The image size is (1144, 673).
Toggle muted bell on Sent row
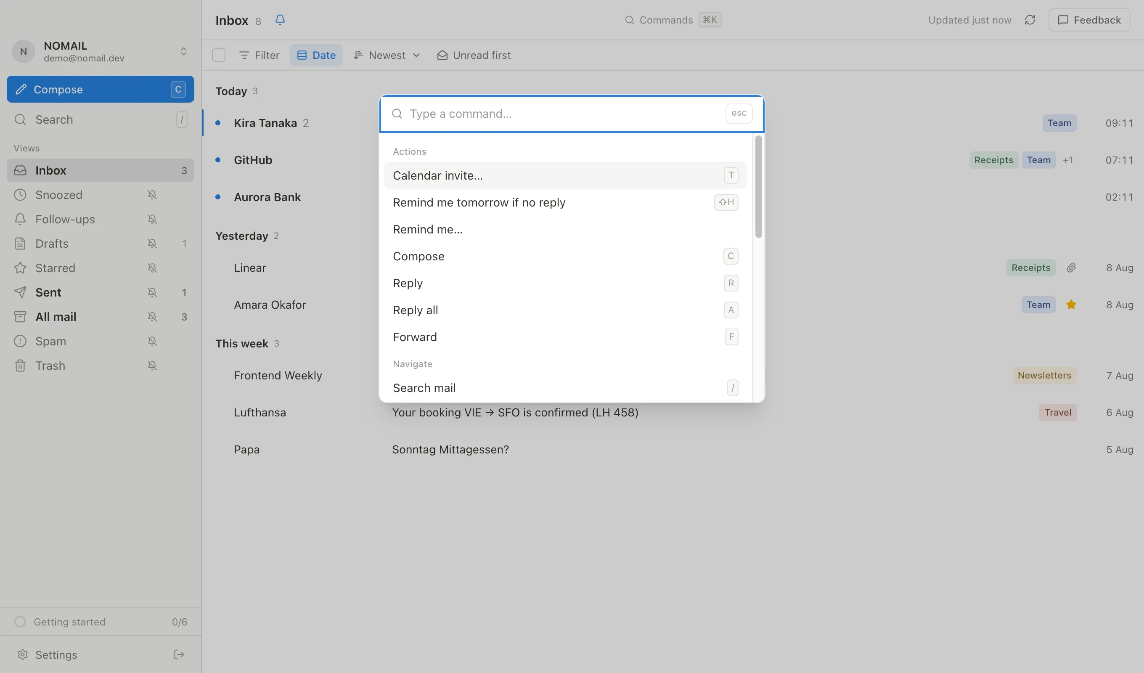(152, 292)
